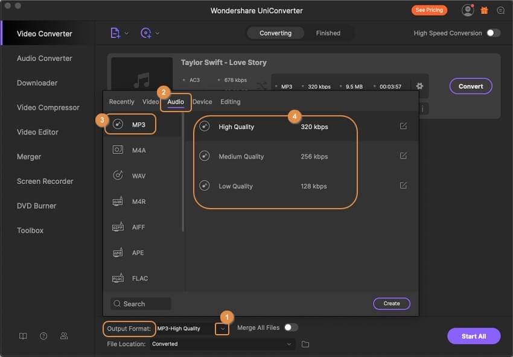Click the WAV format icon
513x357 pixels.
(x=118, y=175)
